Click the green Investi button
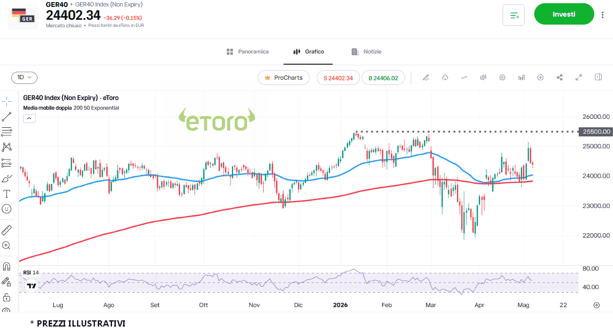 click(564, 14)
